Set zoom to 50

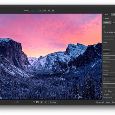[49, 10]
